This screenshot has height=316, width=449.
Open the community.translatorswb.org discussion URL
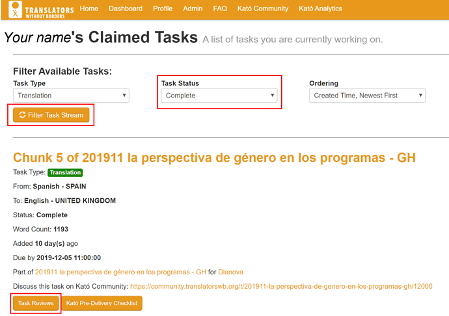(281, 286)
